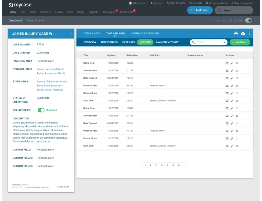This screenshot has width=262, height=201.
Task: Switch to the Recent Activity view
Action: pos(35,20)
